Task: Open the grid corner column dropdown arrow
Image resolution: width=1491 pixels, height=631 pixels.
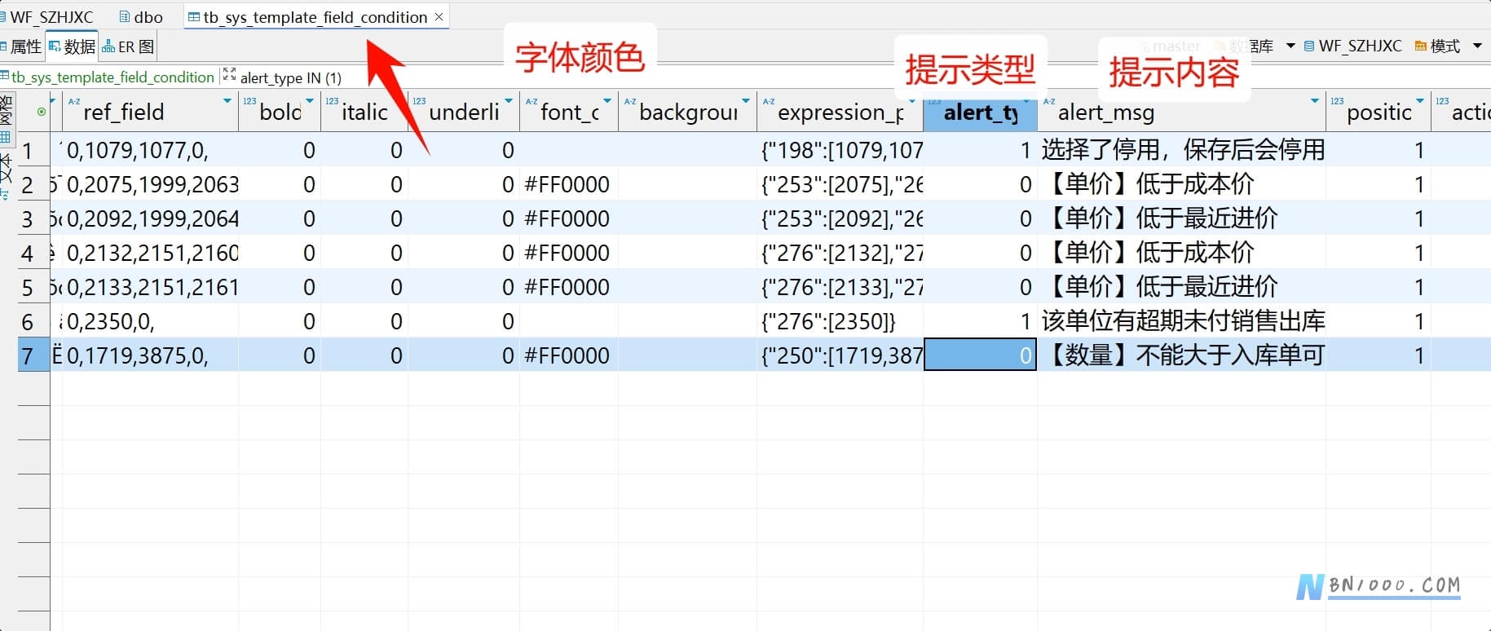Action: click(53, 101)
